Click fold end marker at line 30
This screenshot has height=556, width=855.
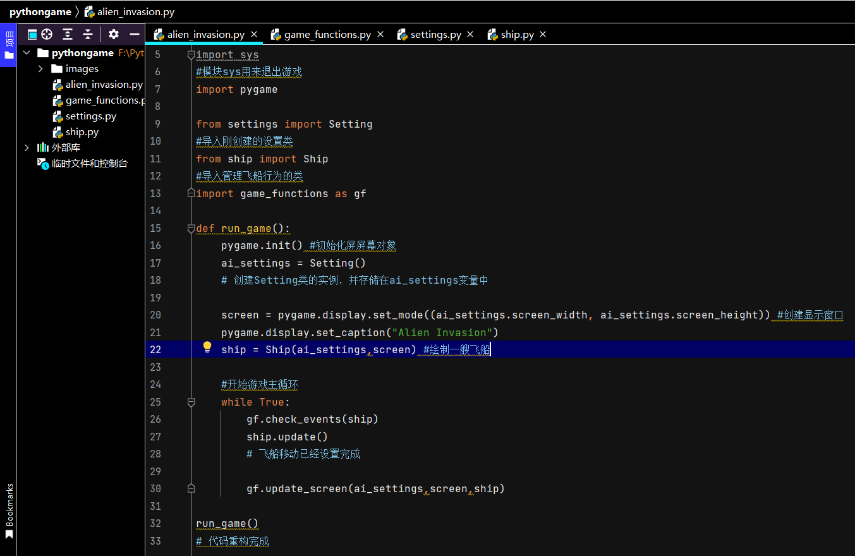(x=191, y=488)
